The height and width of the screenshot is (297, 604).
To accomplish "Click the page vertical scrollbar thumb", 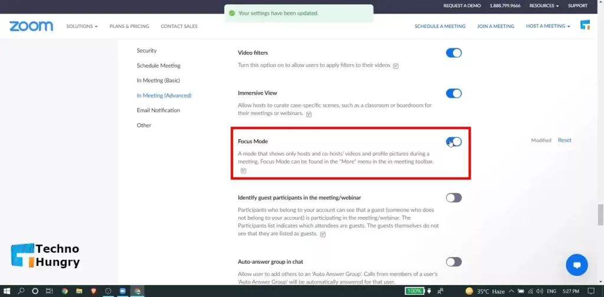I will [600, 215].
